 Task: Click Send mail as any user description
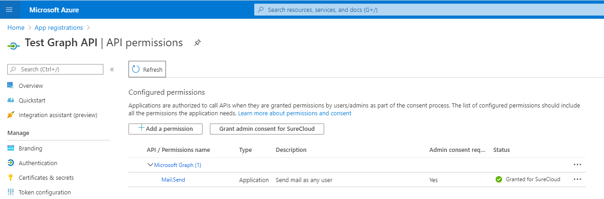[304, 180]
